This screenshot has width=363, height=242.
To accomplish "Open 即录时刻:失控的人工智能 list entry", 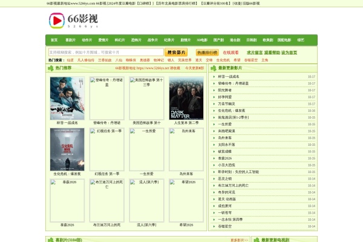I will 238,172.
